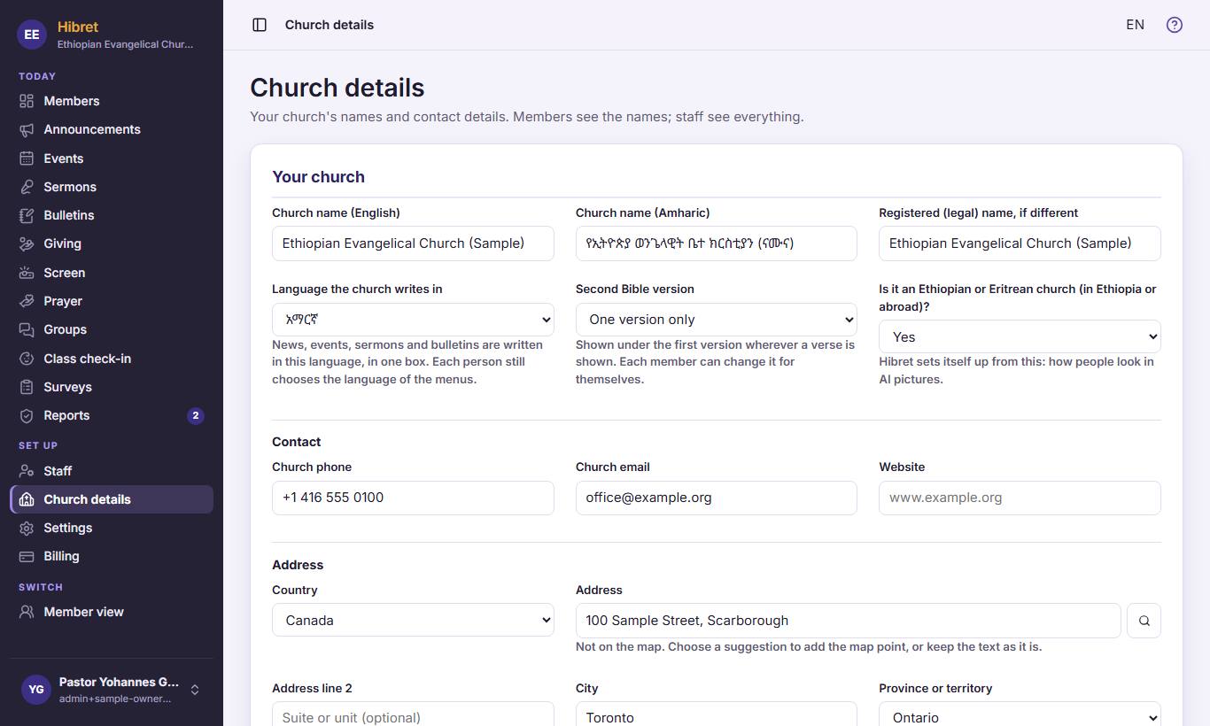Viewport: 1210px width, 726px height.
Task: Click the address search magnifier button
Action: point(1144,621)
